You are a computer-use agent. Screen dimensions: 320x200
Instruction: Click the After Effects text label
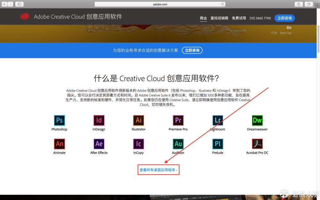(99, 153)
